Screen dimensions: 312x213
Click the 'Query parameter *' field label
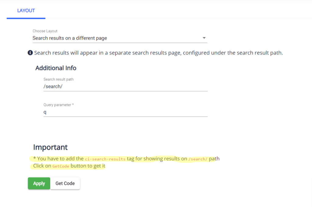[x=58, y=105]
